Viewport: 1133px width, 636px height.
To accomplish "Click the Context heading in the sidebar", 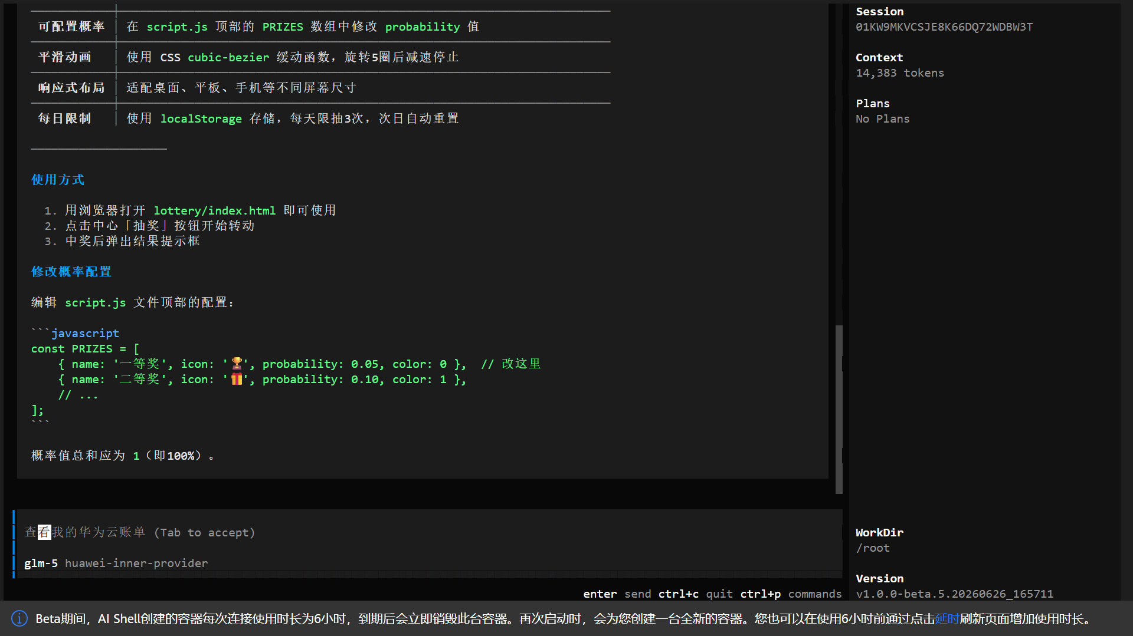I will [x=879, y=57].
